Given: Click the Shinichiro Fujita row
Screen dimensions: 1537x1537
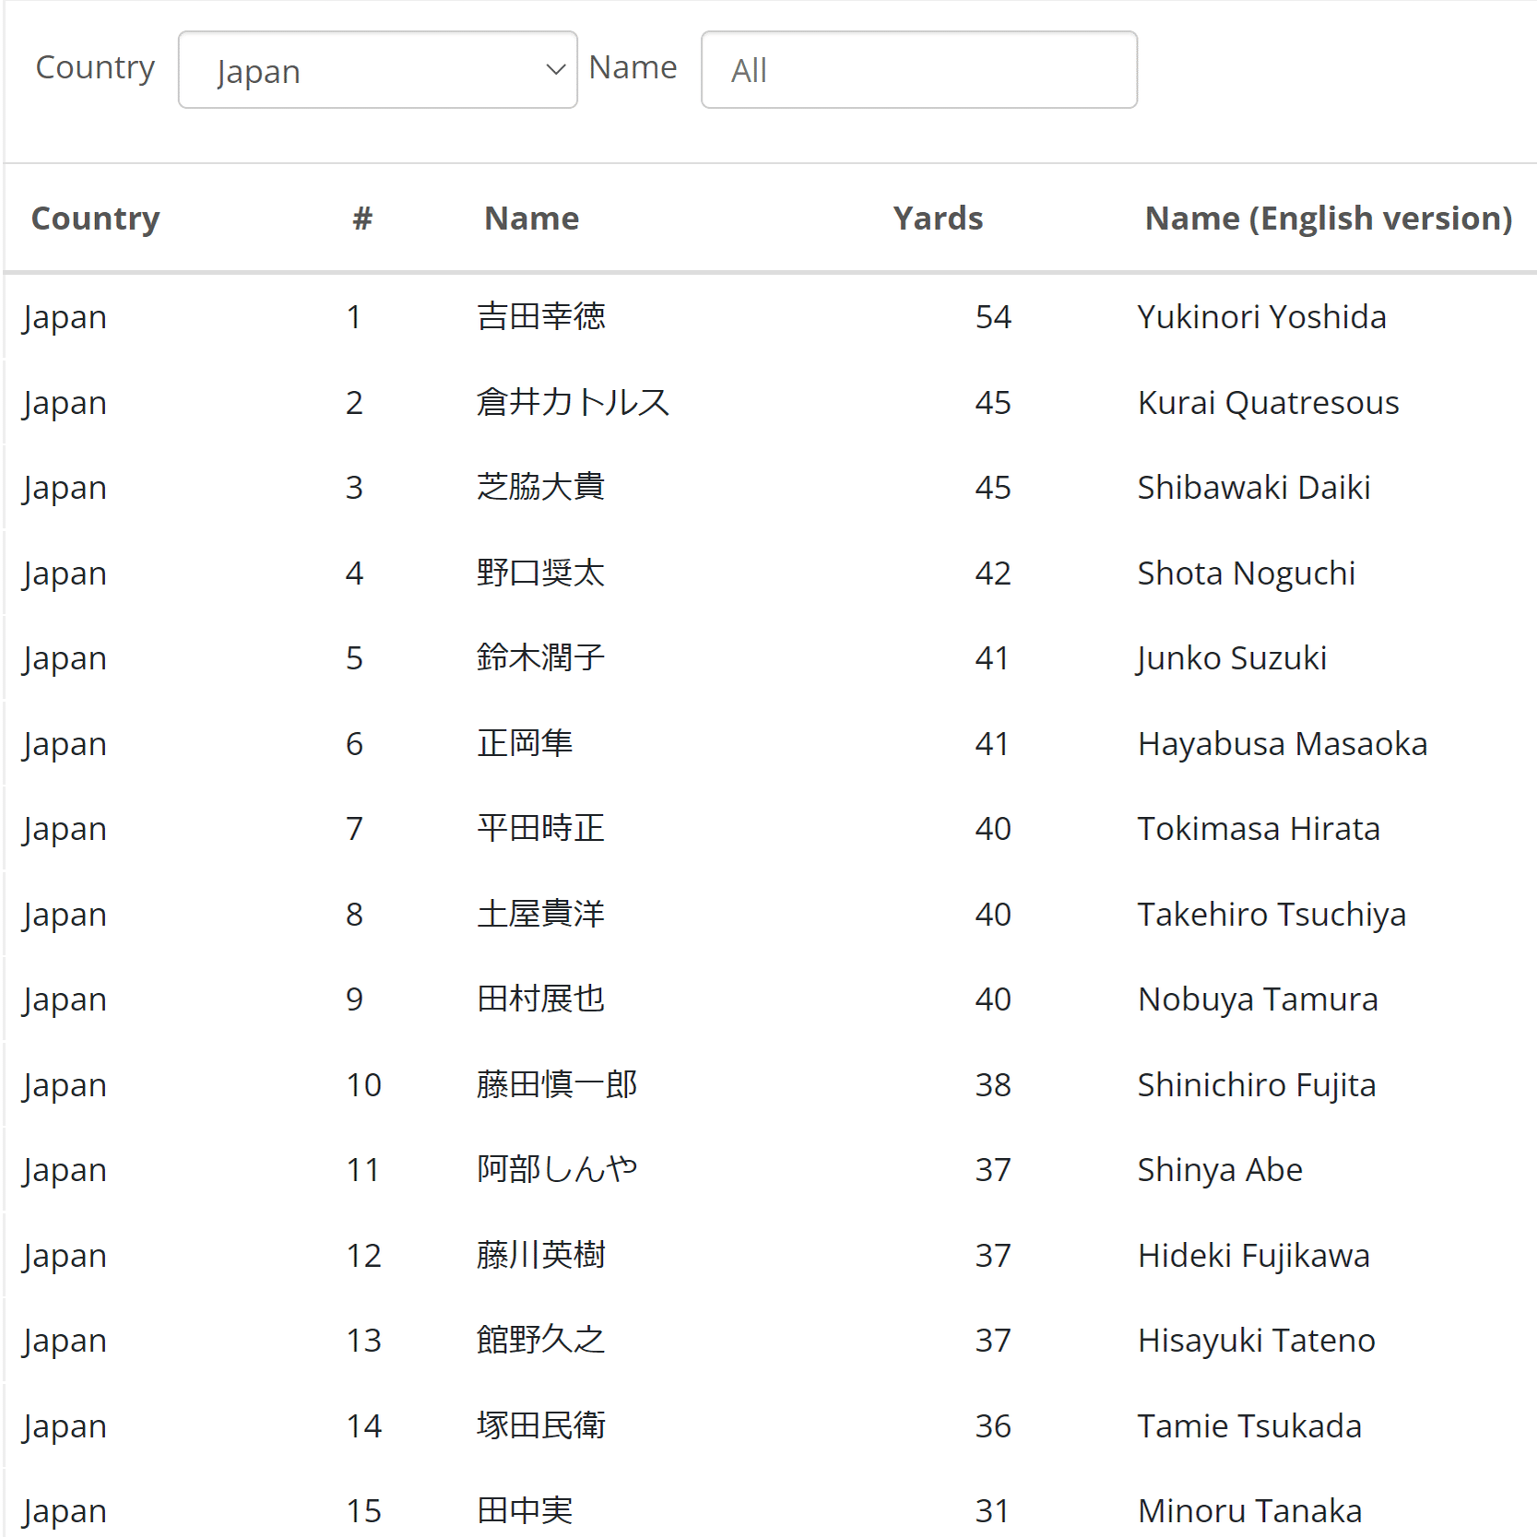Looking at the screenshot, I should point(1256,1084).
